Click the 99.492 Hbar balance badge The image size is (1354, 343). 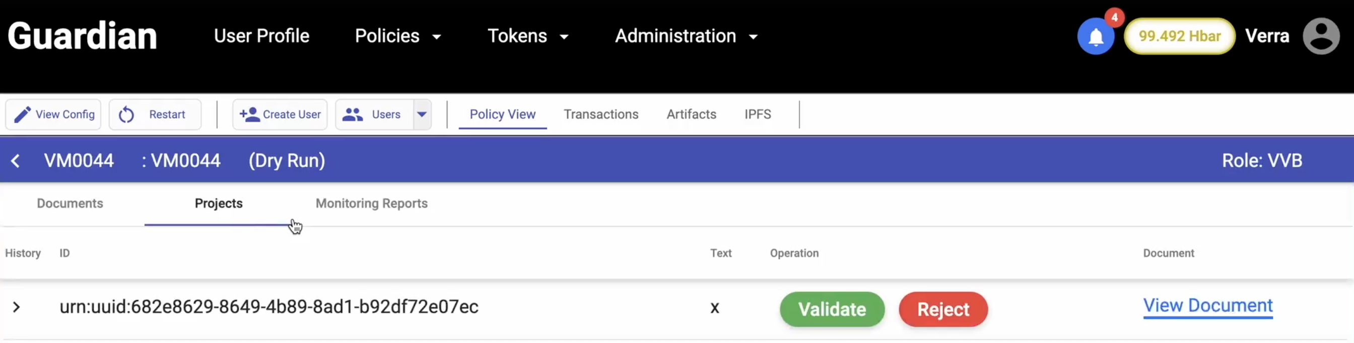1179,36
